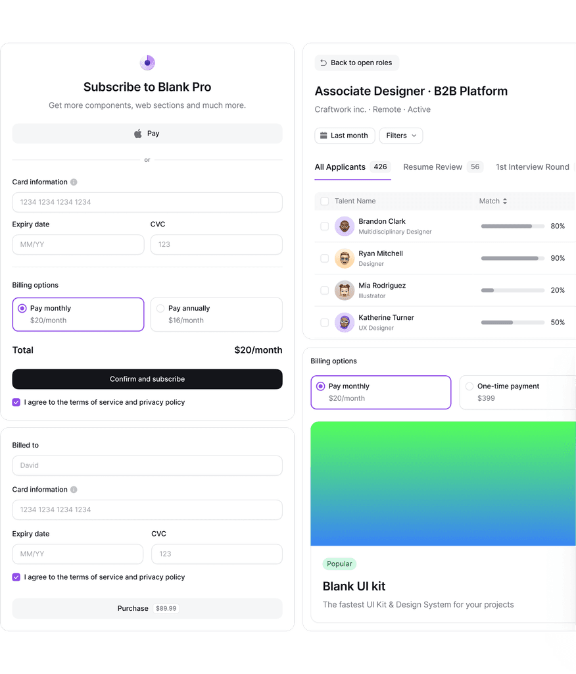This screenshot has height=674, width=576.
Task: Click the Purchase $89.99 button
Action: 147,608
